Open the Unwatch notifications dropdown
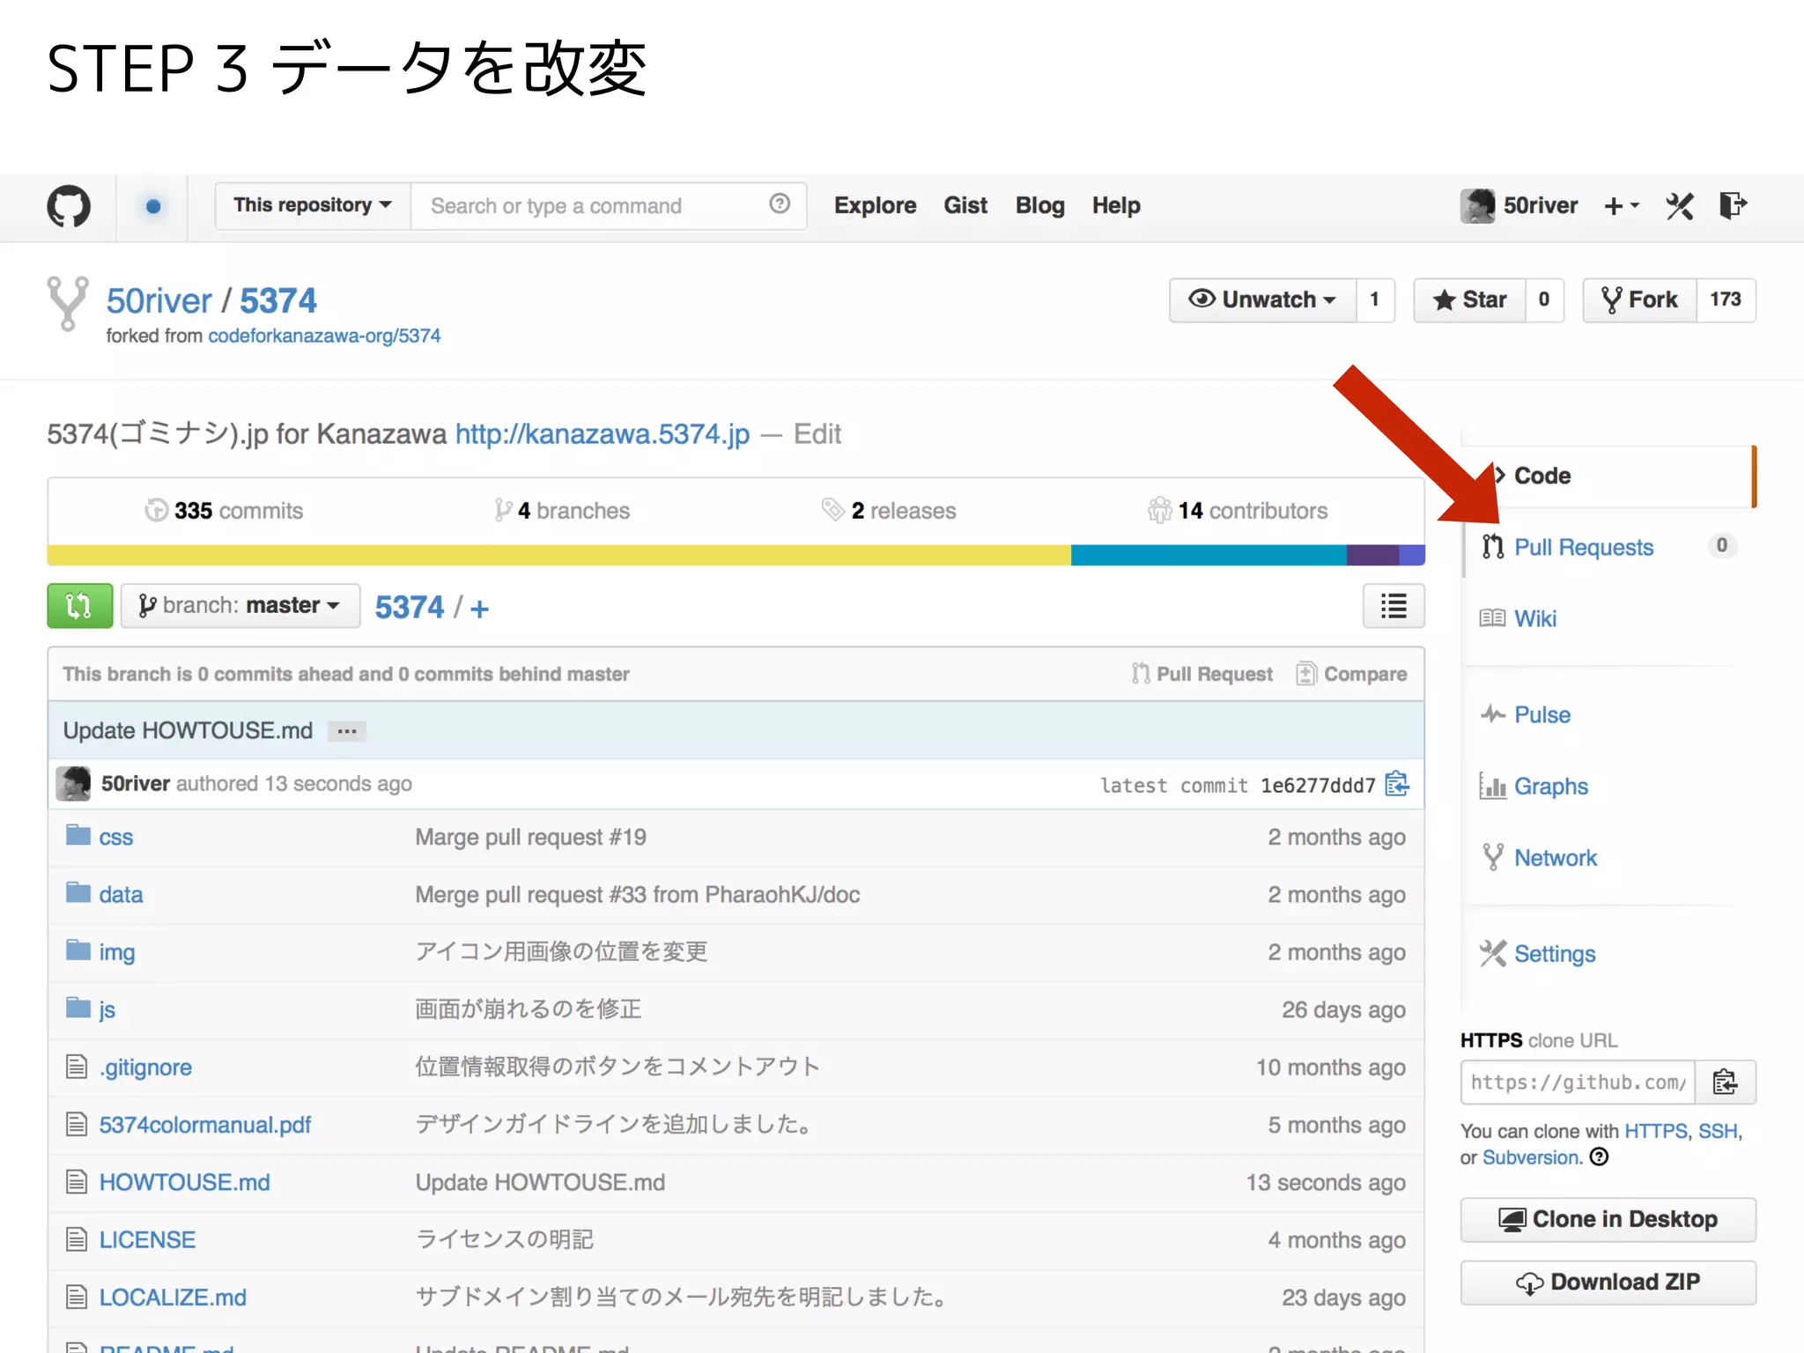Screen dimensions: 1804x1353 [1262, 300]
